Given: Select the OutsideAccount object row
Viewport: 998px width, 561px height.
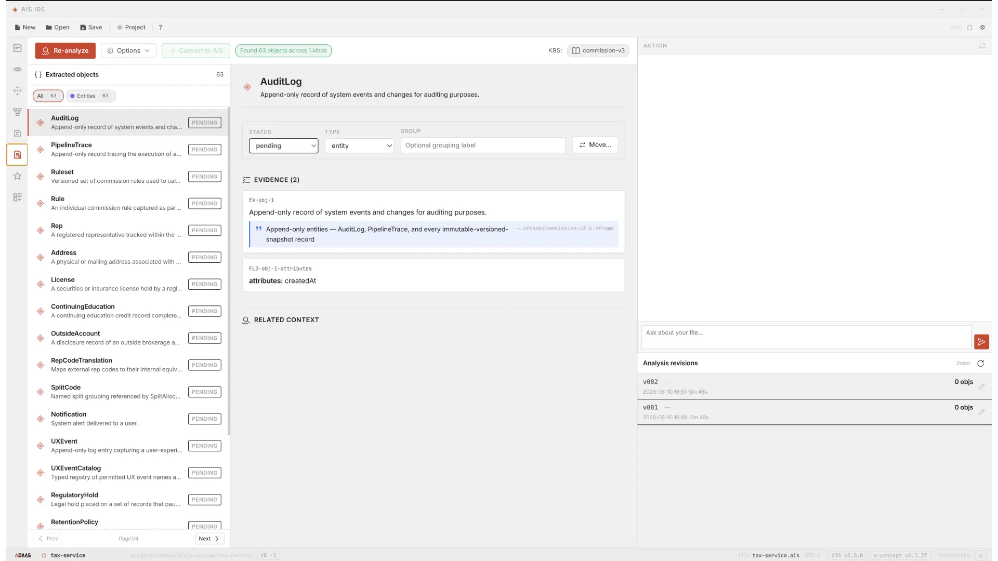Looking at the screenshot, I should (128, 338).
